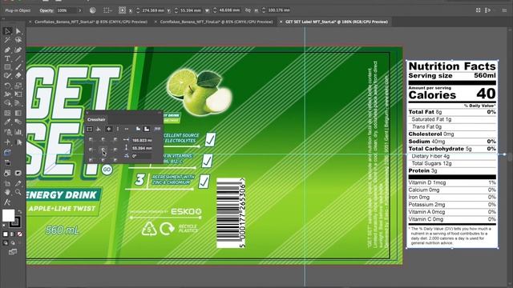Pick the Scale tool
The width and height of the screenshot is (513, 288).
[x=18, y=86]
